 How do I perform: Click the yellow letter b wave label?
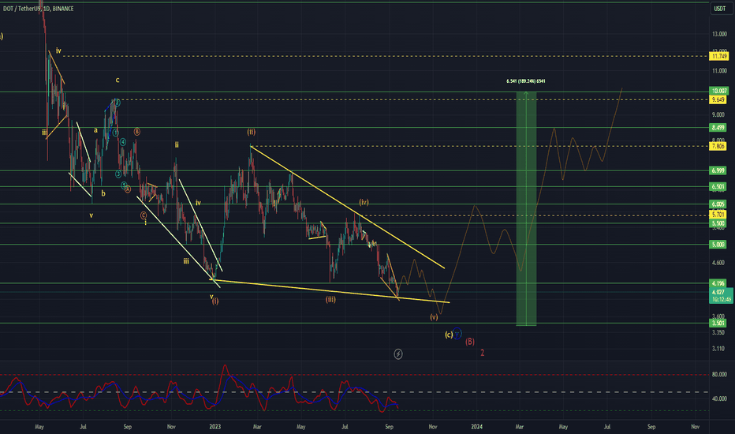pyautogui.click(x=103, y=193)
